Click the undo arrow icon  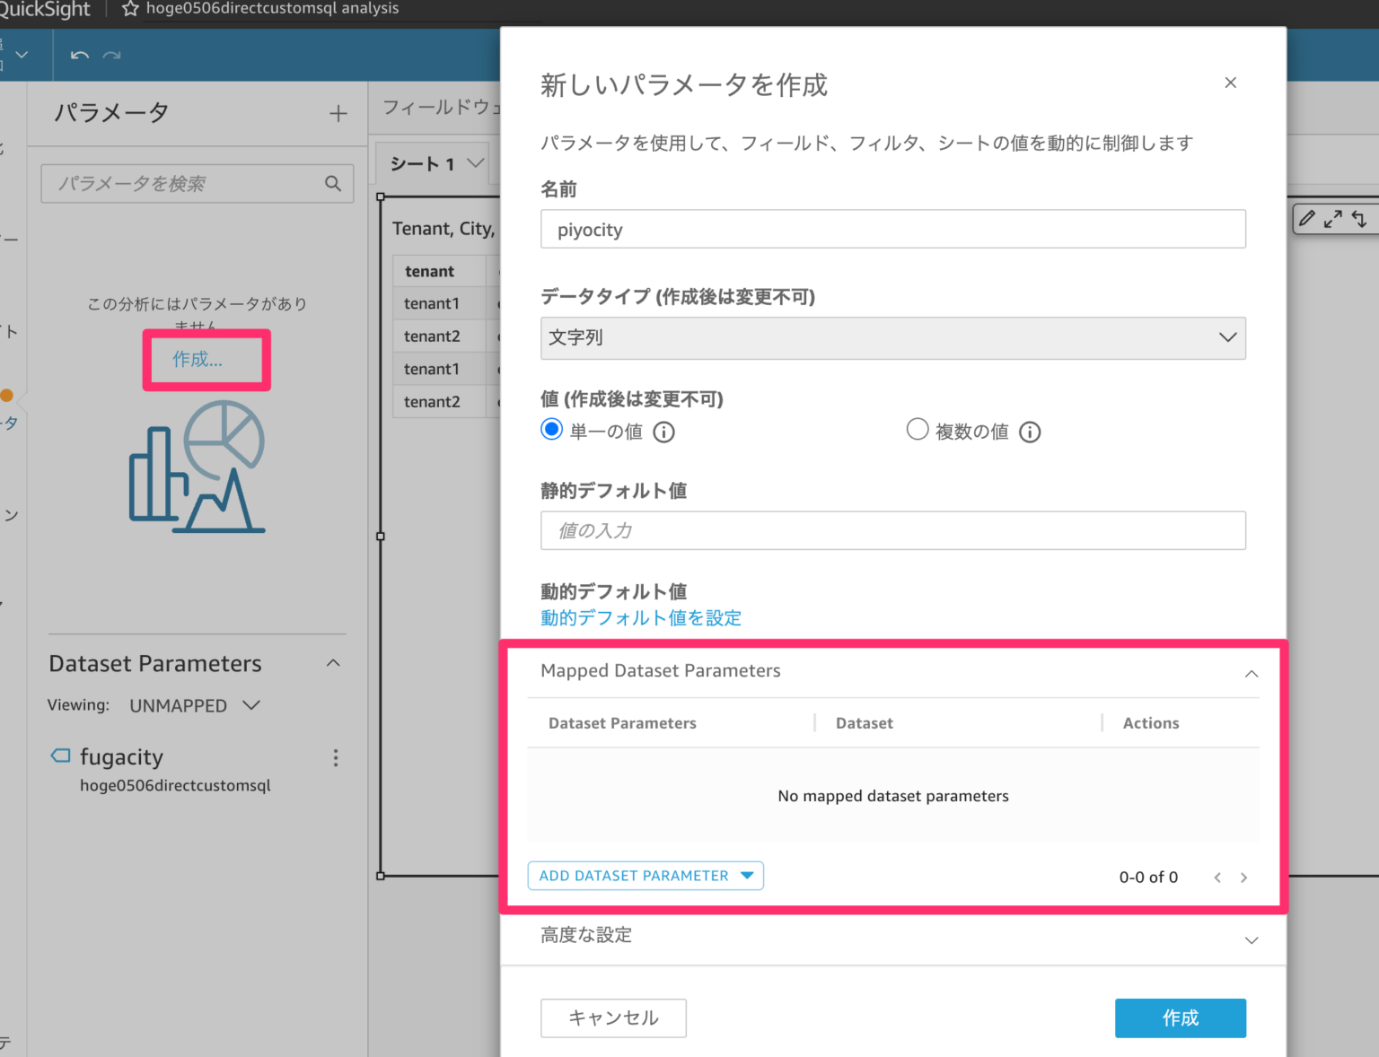click(79, 55)
